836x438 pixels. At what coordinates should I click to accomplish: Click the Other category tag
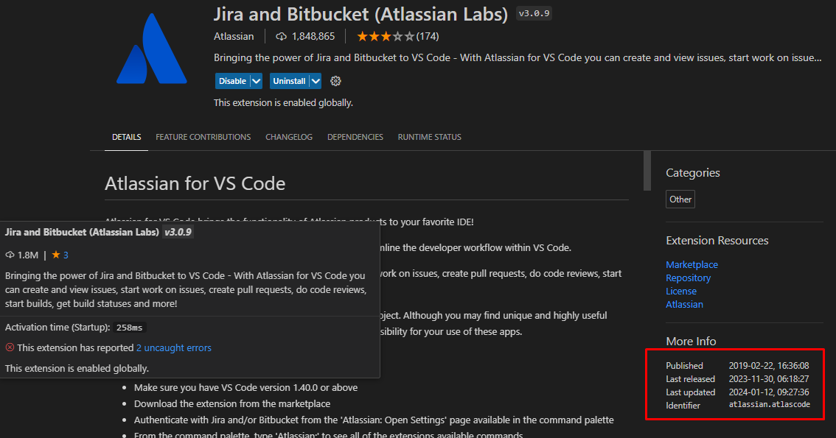tap(680, 199)
